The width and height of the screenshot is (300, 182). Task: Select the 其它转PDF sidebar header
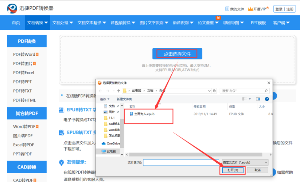pos(27,113)
